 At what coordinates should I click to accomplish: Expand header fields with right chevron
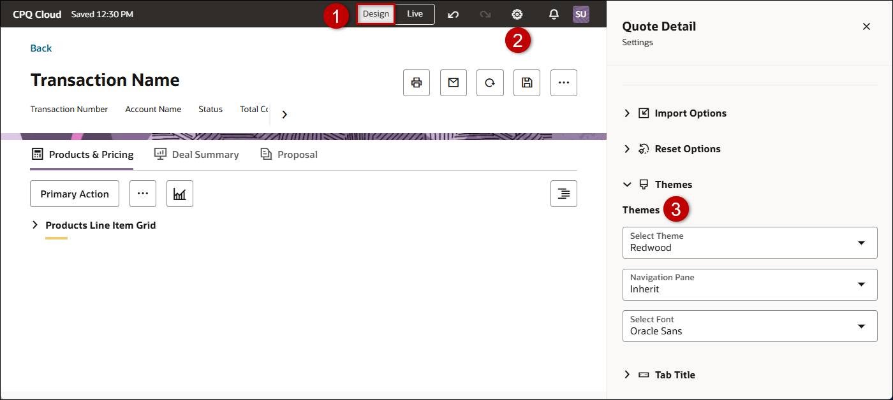[x=284, y=115]
